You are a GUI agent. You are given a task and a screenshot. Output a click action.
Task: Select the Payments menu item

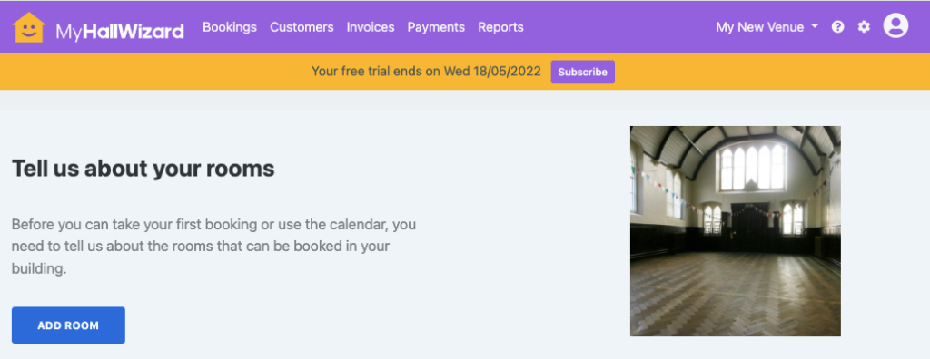[436, 26]
